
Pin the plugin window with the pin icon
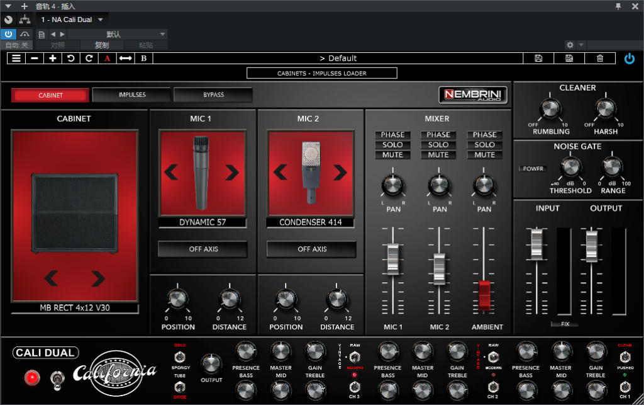tap(618, 6)
